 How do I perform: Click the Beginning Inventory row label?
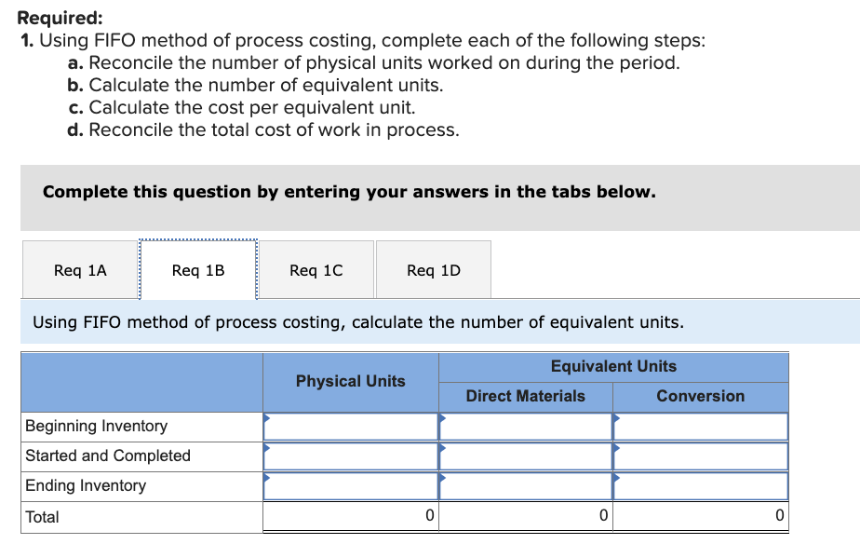[94, 426]
